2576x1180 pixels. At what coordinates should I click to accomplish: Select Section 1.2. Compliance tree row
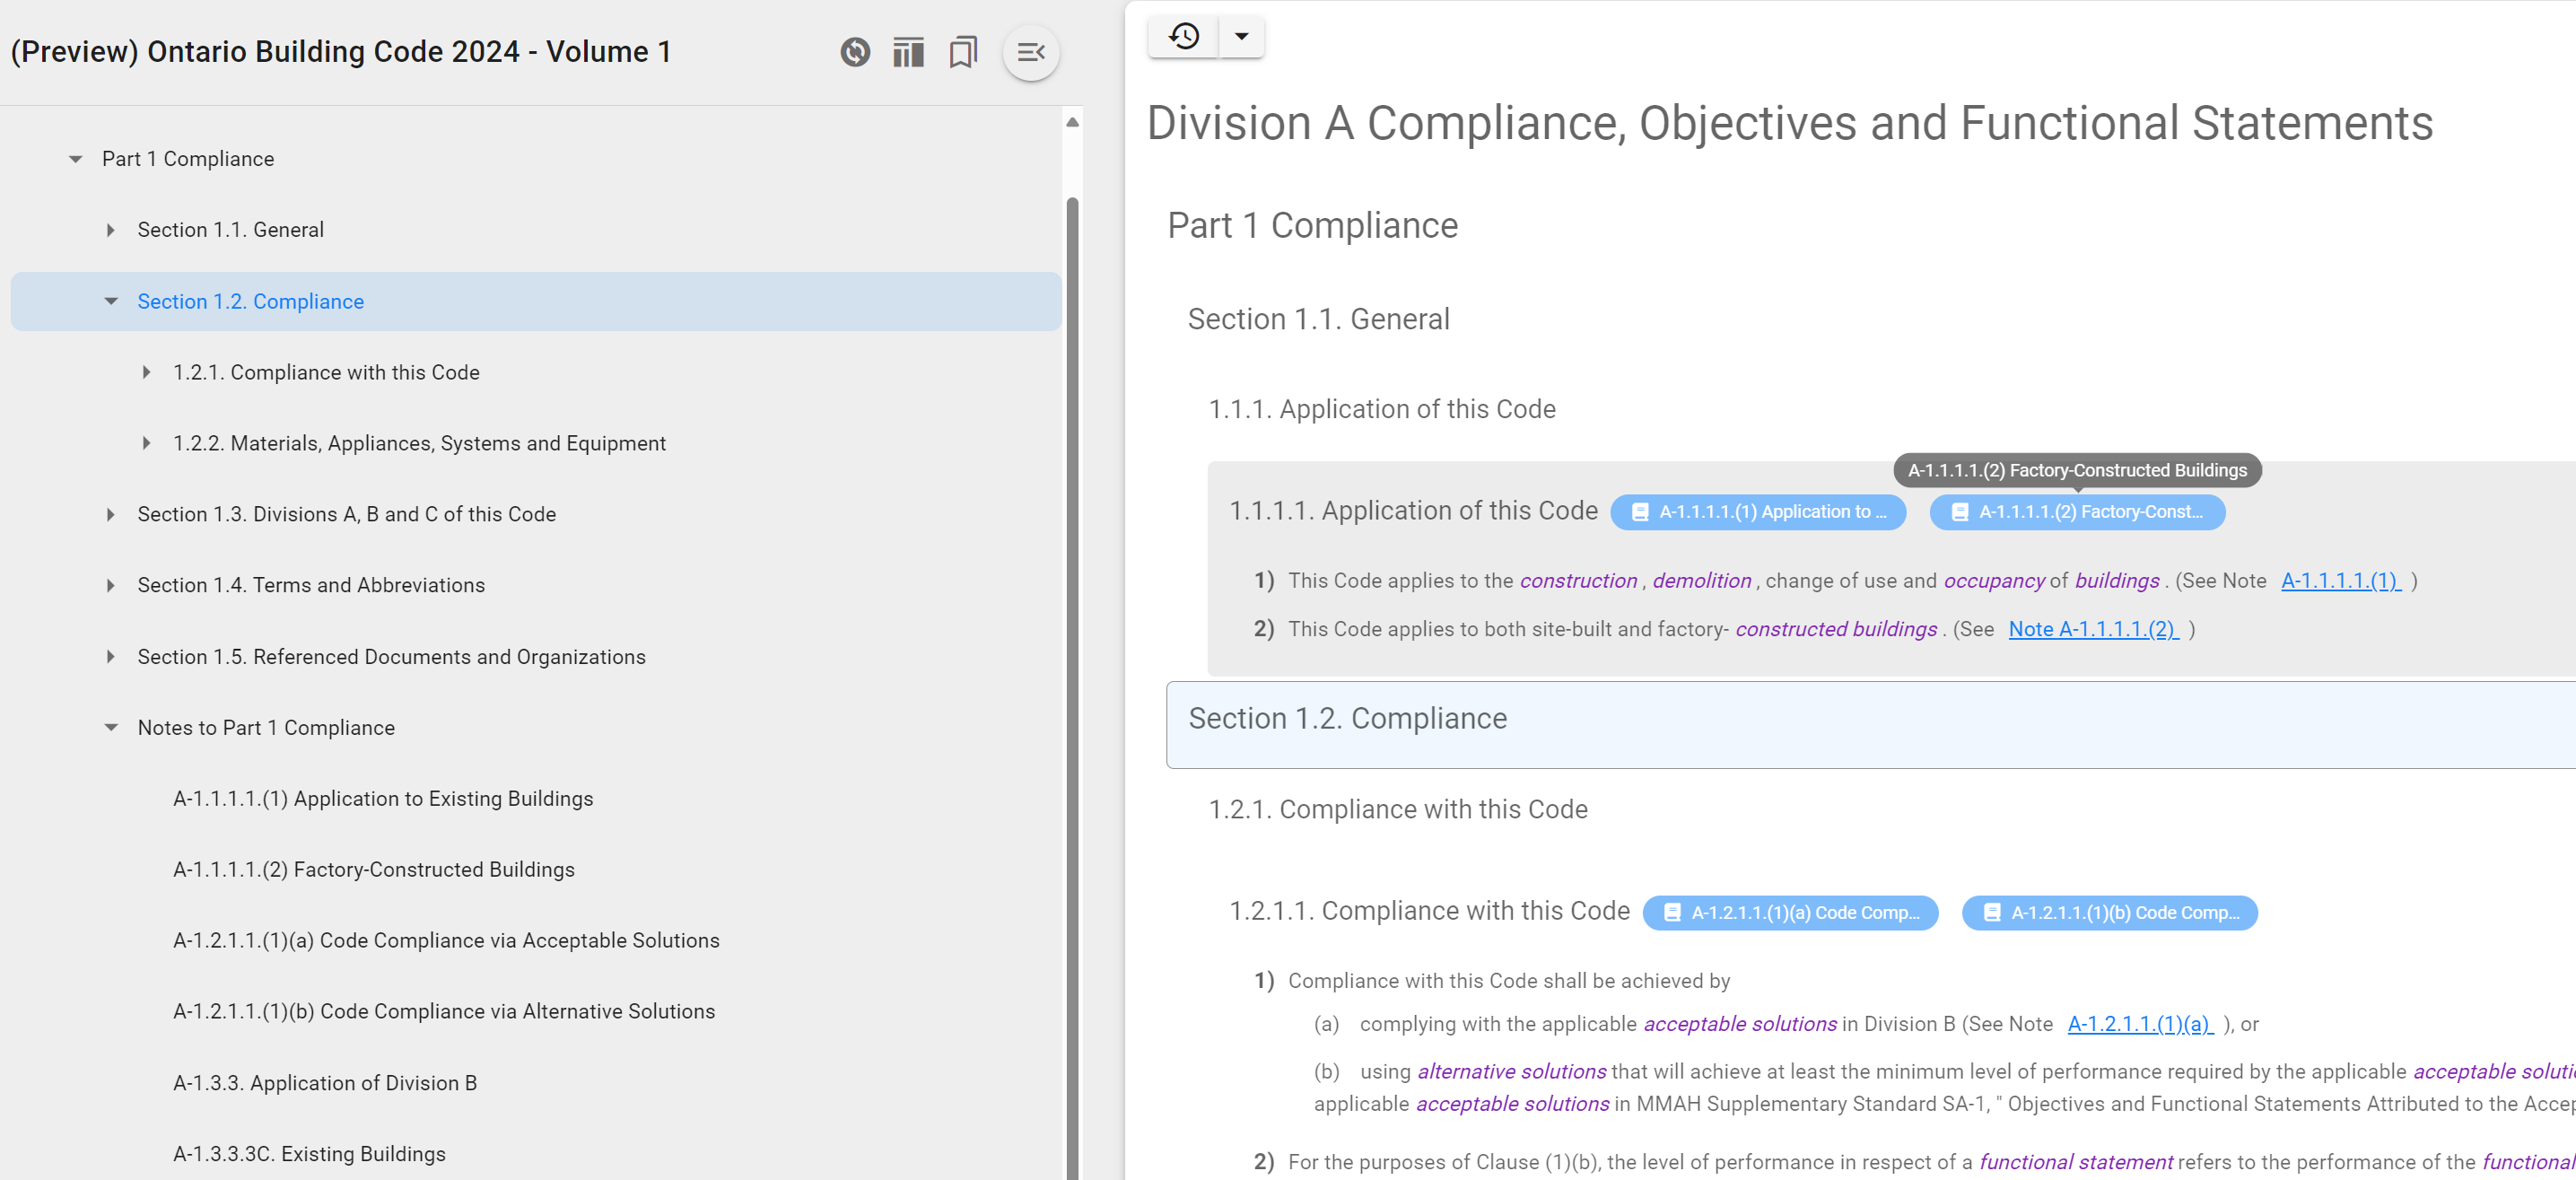pyautogui.click(x=536, y=301)
